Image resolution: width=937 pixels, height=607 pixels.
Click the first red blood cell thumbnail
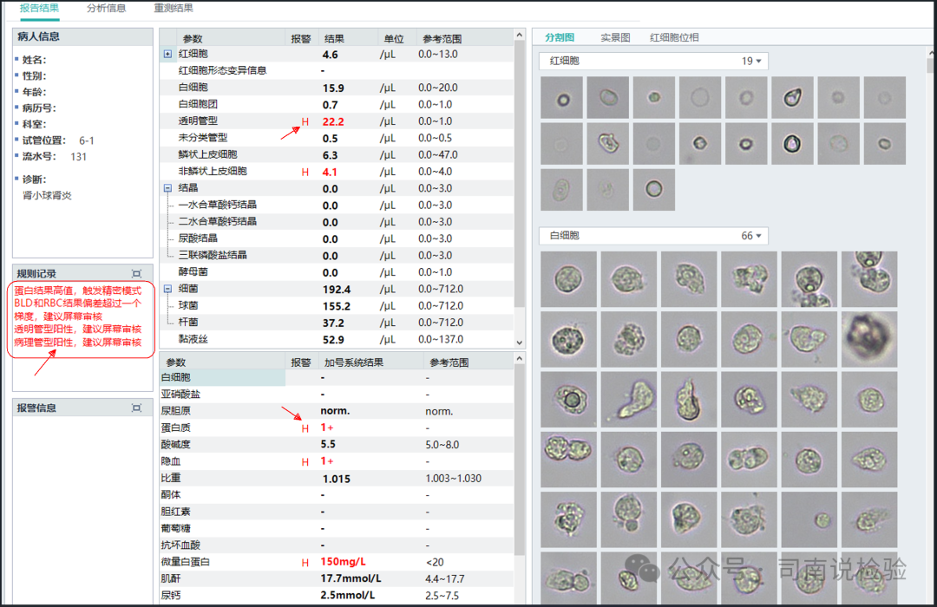pos(561,97)
